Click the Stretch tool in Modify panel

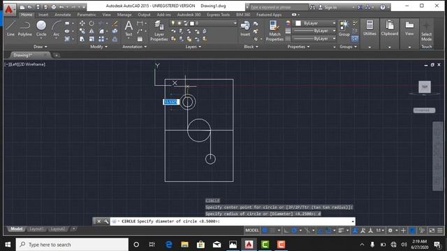click(82, 39)
